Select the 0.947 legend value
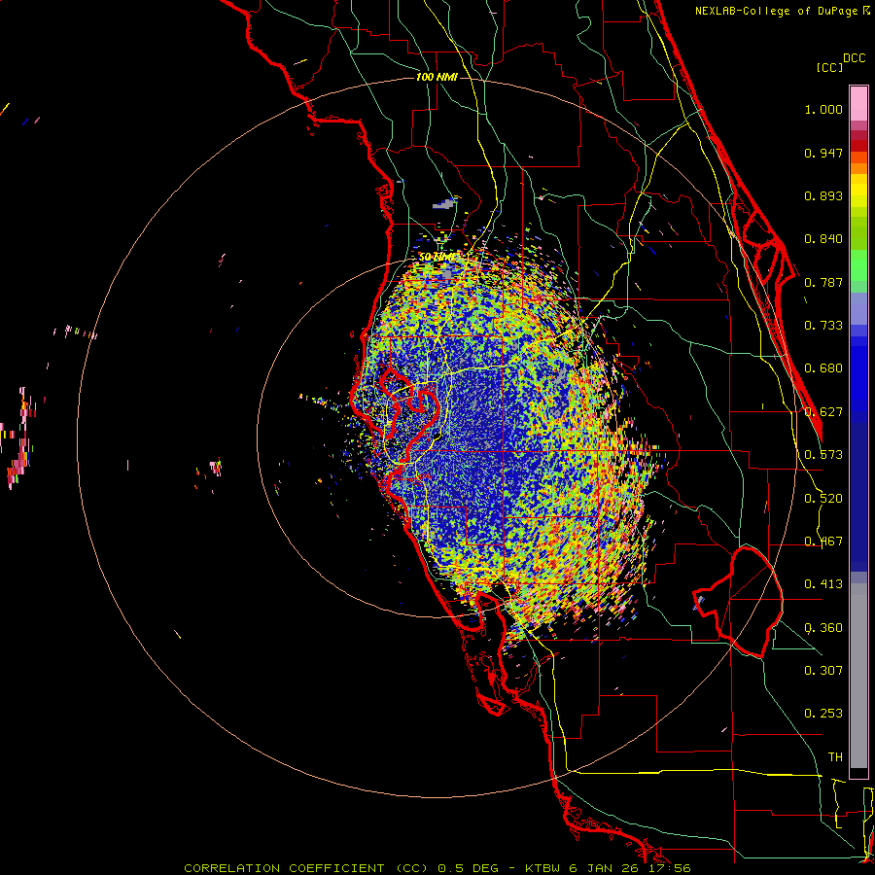This screenshot has height=875, width=875. [823, 153]
